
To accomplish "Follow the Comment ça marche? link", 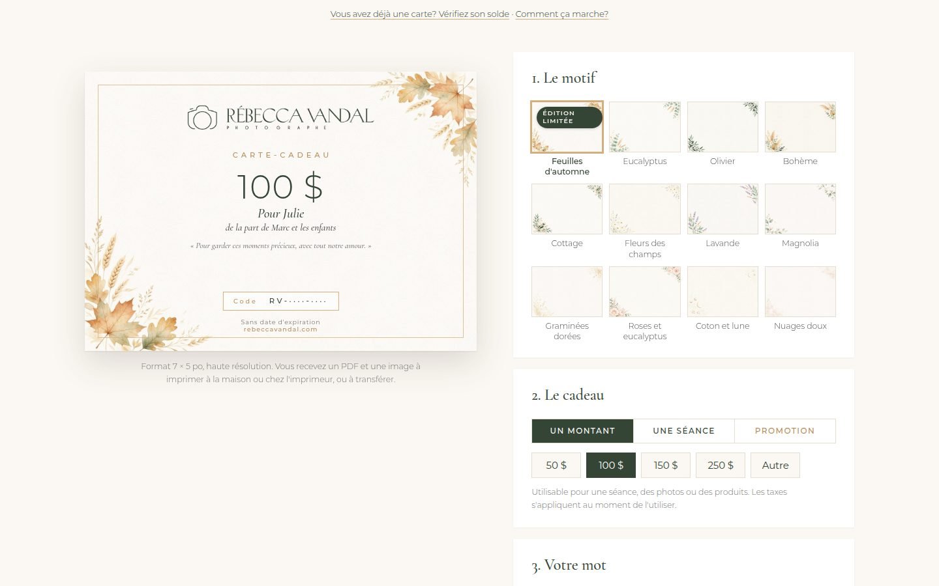I will tap(561, 14).
